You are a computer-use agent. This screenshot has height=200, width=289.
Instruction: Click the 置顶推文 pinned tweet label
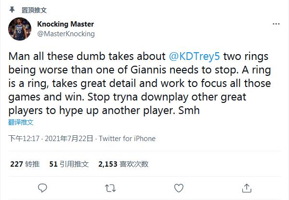pyautogui.click(x=47, y=10)
